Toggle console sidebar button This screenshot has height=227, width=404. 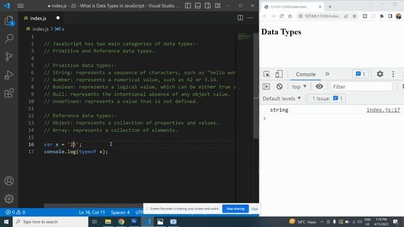[266, 86]
